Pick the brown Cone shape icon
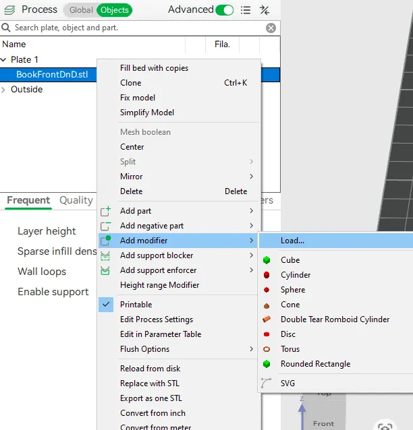Viewport: 413px width, 430px height. point(267,305)
